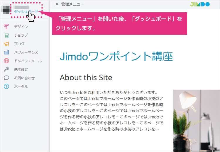Click the paint roller Design icon
The image size is (220, 152).
coord(6,26)
